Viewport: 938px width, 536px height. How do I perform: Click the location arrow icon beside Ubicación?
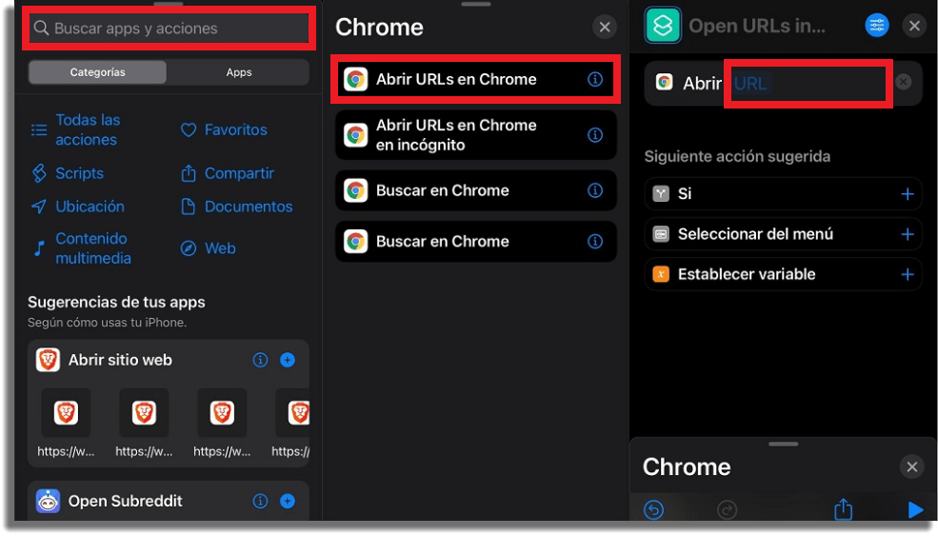click(39, 207)
